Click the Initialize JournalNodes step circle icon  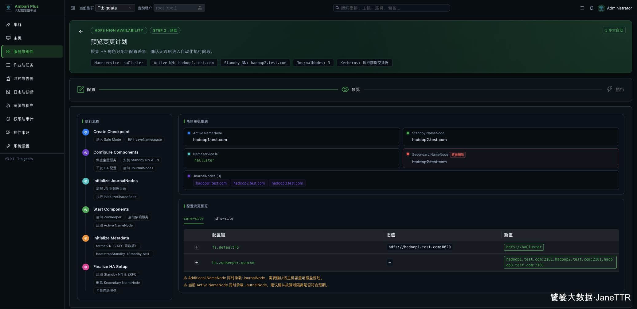click(x=86, y=181)
